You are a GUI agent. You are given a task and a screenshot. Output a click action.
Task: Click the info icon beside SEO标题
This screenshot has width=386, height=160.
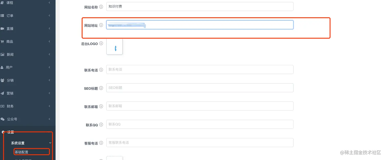pos(101,88)
